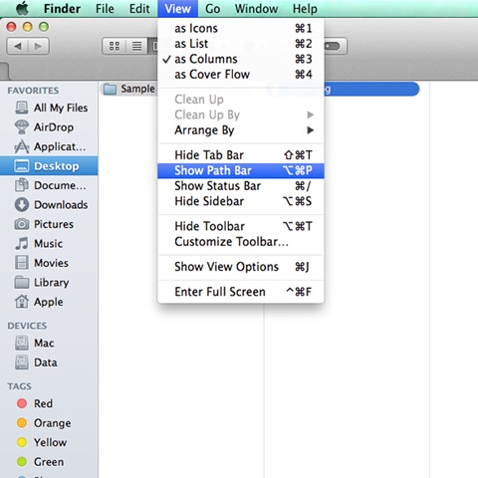This screenshot has height=478, width=478.
Task: Toggle Hide Toolbar
Action: tap(241, 226)
